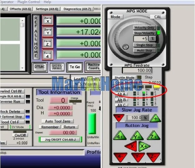Toggle Jog ON/OFF Ctrl-Alt-J
The width and height of the screenshot is (195, 168).
coord(60,139)
